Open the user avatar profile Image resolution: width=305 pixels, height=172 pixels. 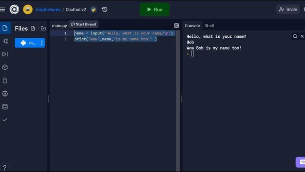pos(28,10)
